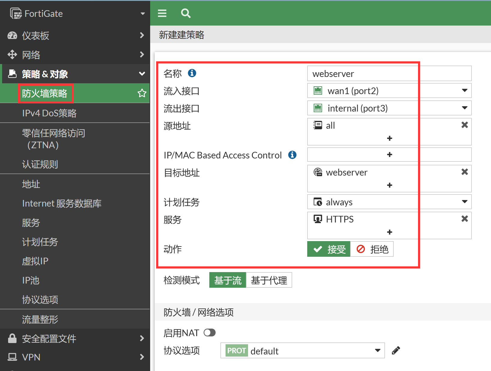Edit protocol options with the pencil icon
The width and height of the screenshot is (491, 371).
click(396, 351)
